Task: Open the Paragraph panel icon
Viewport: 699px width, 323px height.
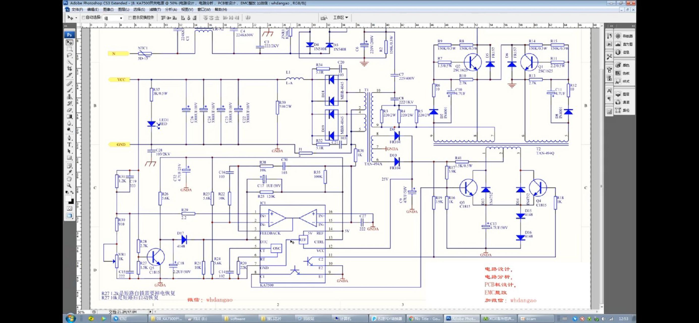Action: click(x=609, y=99)
